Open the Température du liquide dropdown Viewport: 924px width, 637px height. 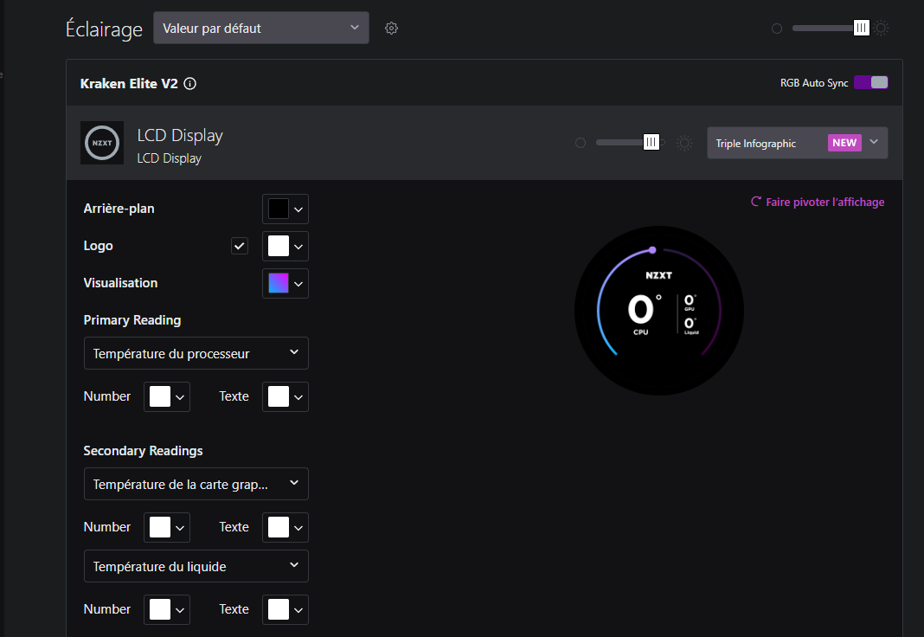pos(196,567)
